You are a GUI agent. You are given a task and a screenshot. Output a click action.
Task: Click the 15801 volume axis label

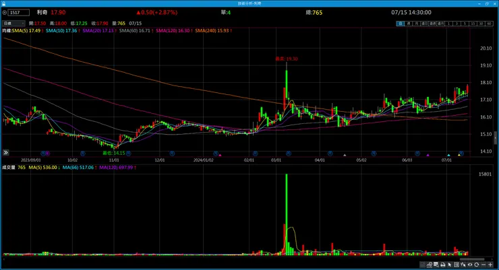(x=485, y=174)
